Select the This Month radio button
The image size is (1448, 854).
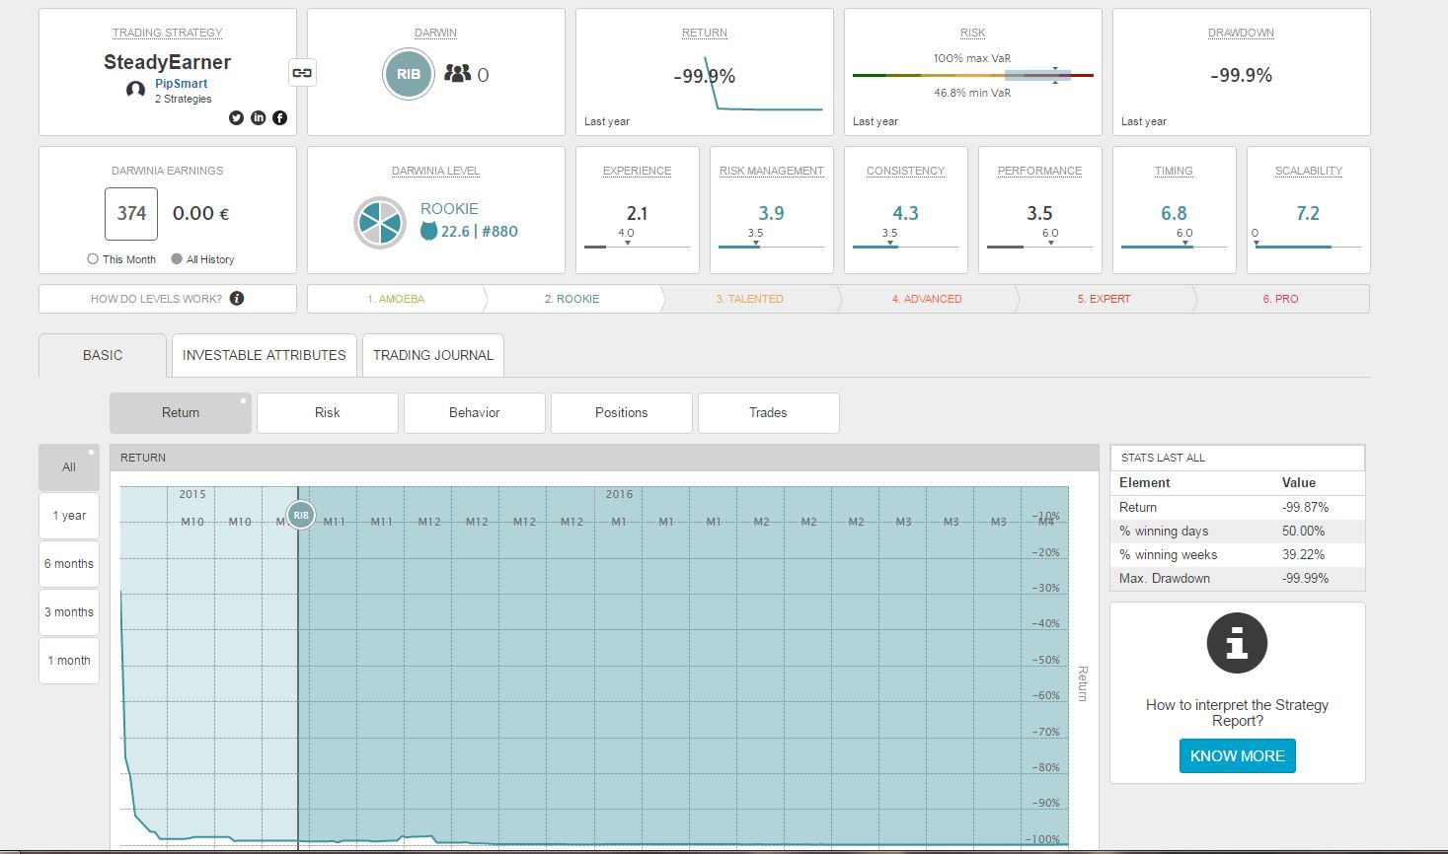93,259
